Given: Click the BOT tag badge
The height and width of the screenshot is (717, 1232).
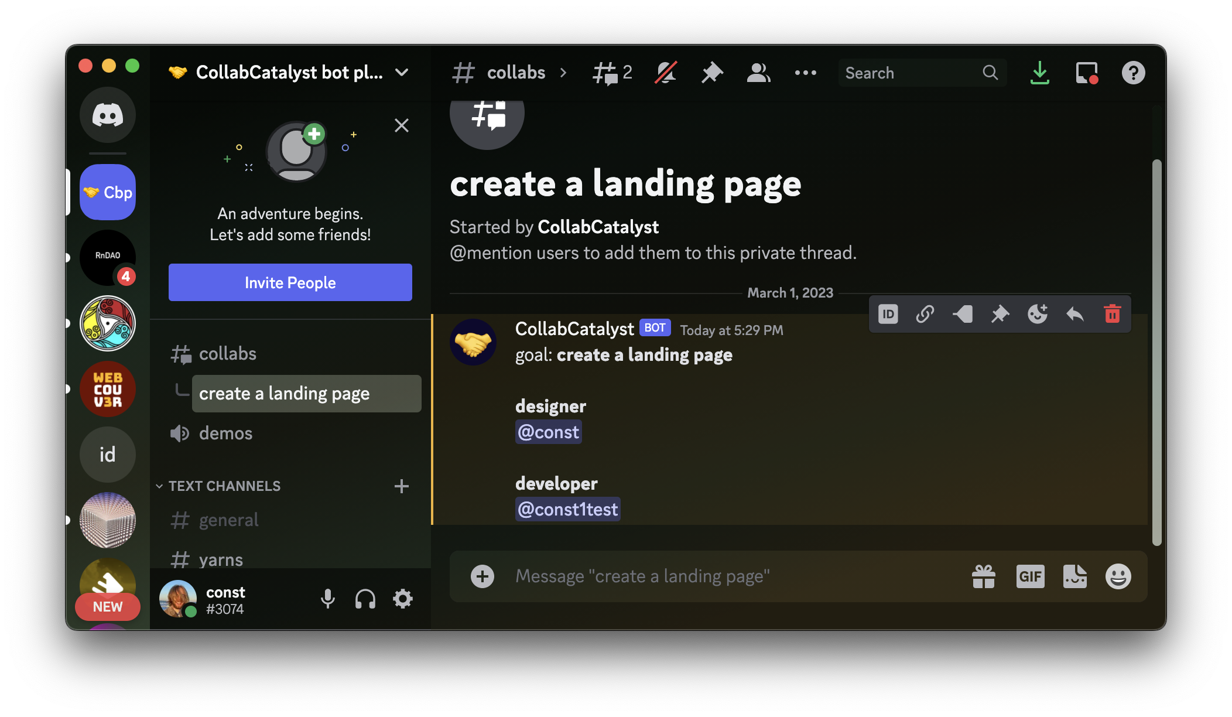Looking at the screenshot, I should point(655,328).
